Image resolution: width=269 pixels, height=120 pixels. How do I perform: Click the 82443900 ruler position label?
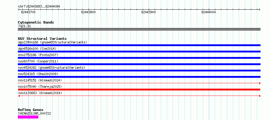click(149, 12)
